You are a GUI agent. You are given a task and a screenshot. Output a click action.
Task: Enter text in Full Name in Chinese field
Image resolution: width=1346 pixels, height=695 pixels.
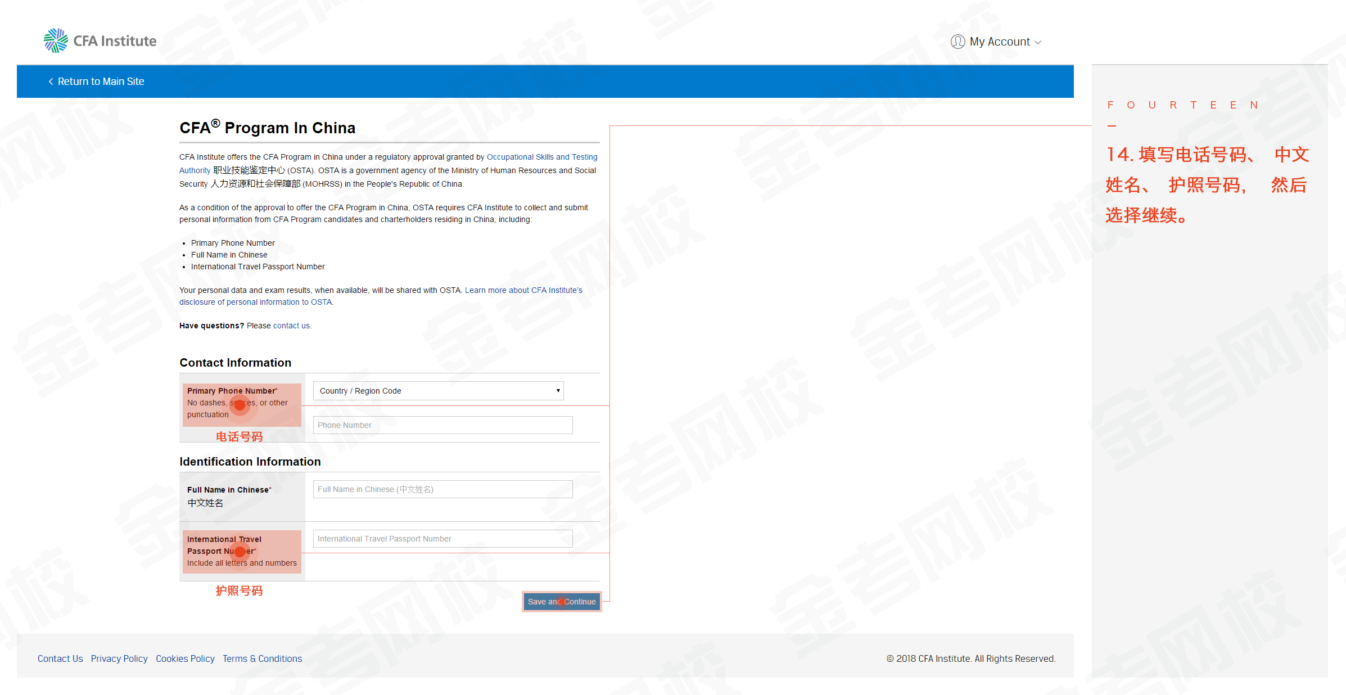(440, 489)
